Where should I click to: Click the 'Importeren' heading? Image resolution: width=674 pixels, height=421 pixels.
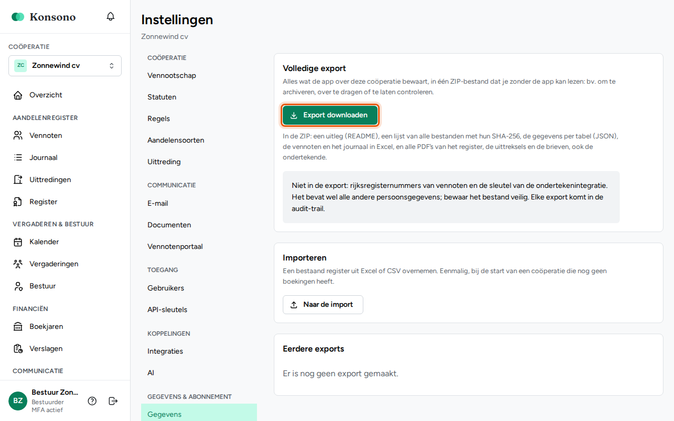305,258
